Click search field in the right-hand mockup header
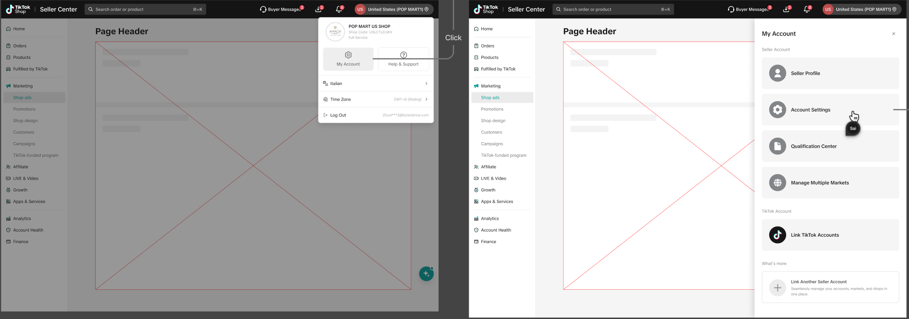 click(x=613, y=9)
